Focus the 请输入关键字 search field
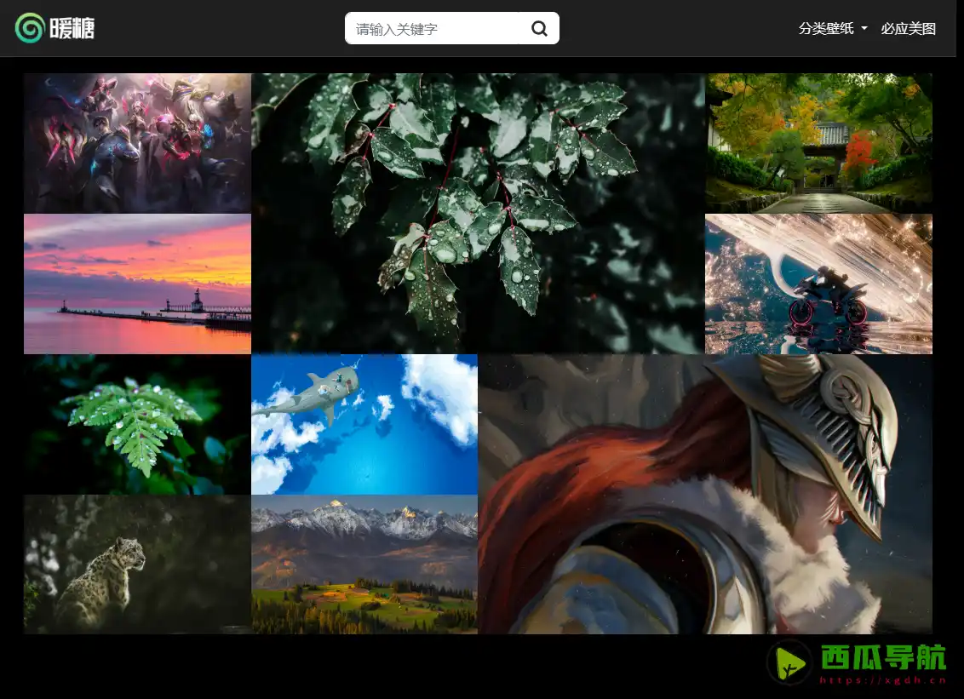This screenshot has width=964, height=699. (433, 28)
